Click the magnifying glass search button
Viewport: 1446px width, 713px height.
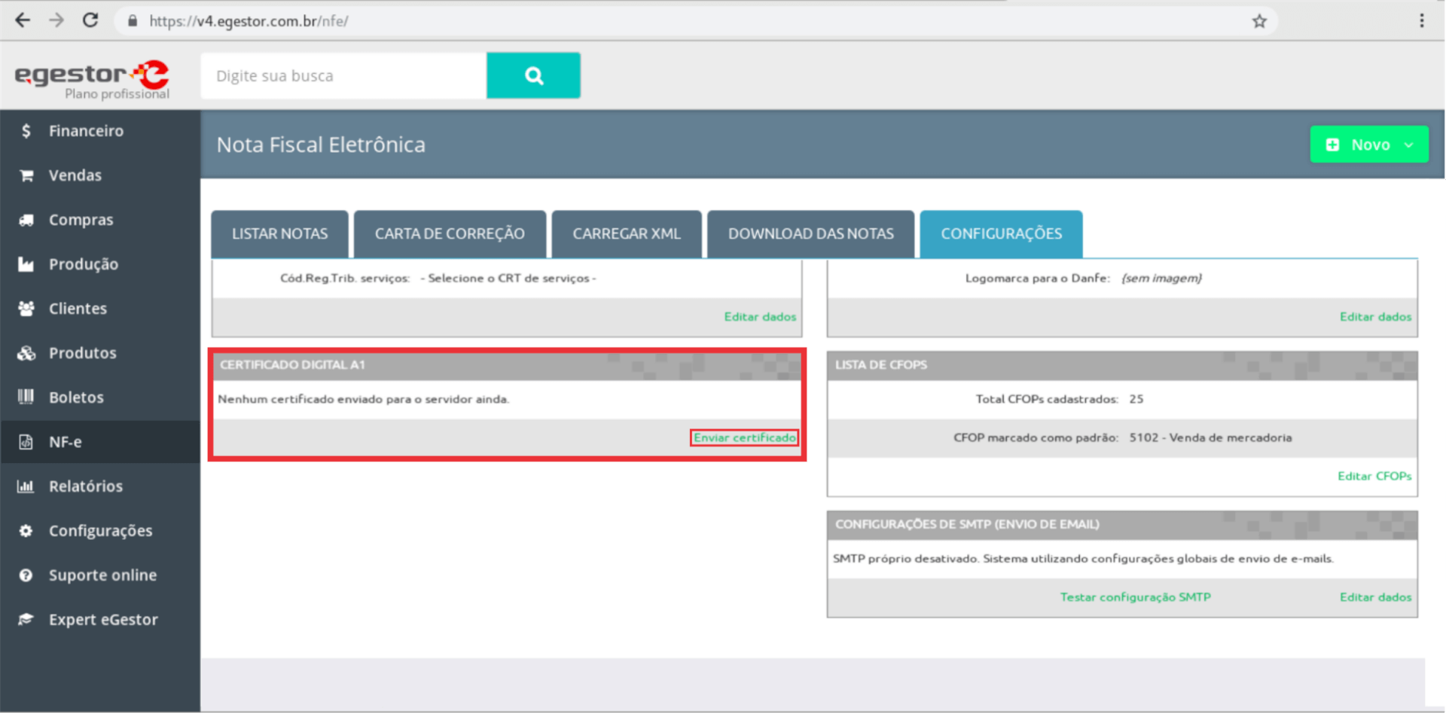pos(534,75)
